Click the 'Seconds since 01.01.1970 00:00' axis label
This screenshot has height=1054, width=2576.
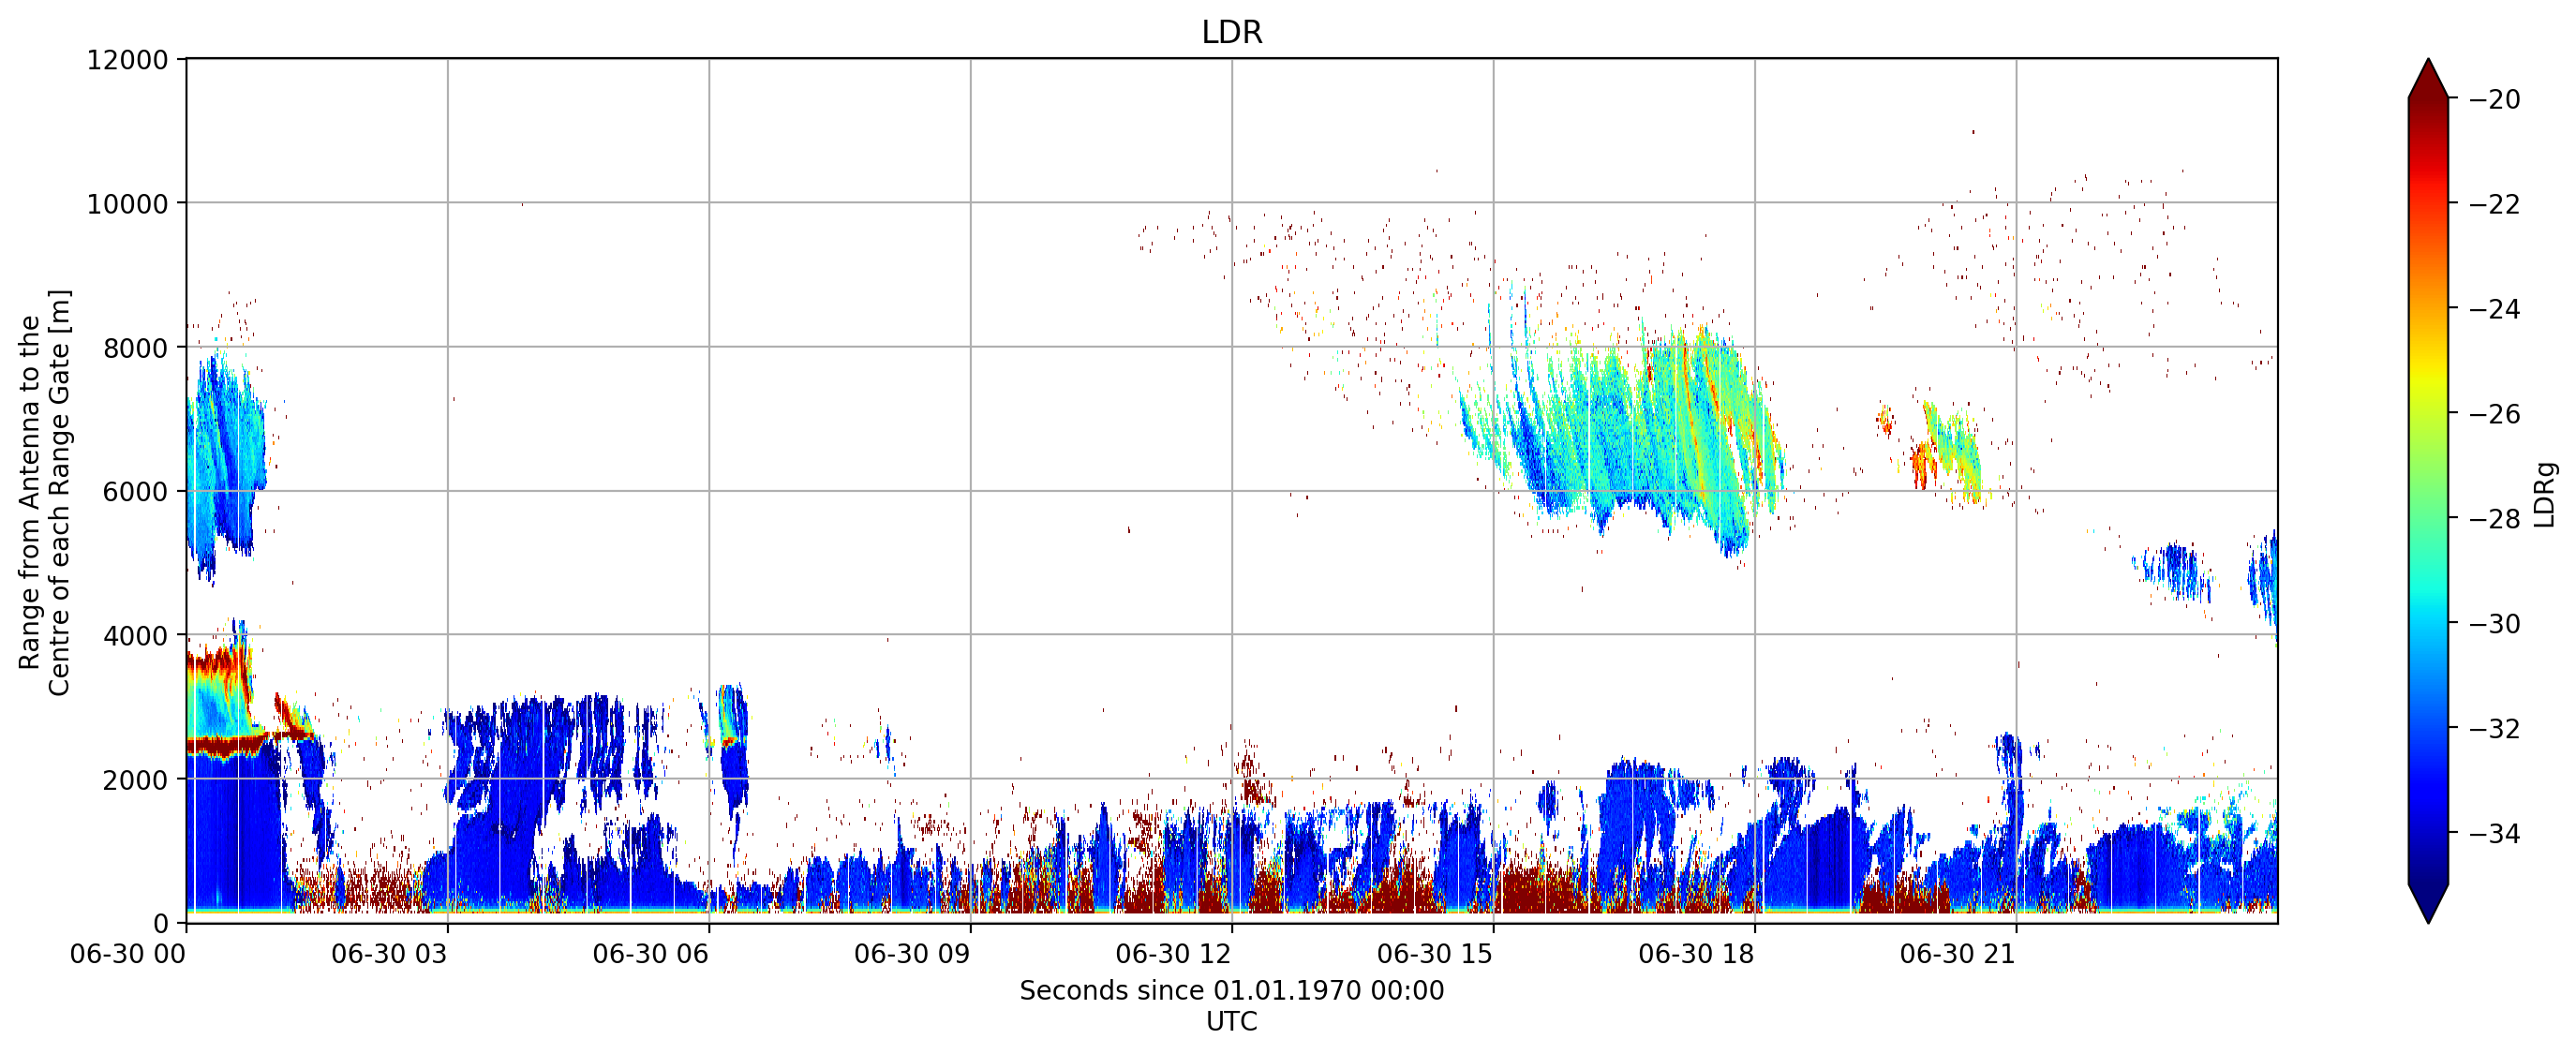[1231, 991]
